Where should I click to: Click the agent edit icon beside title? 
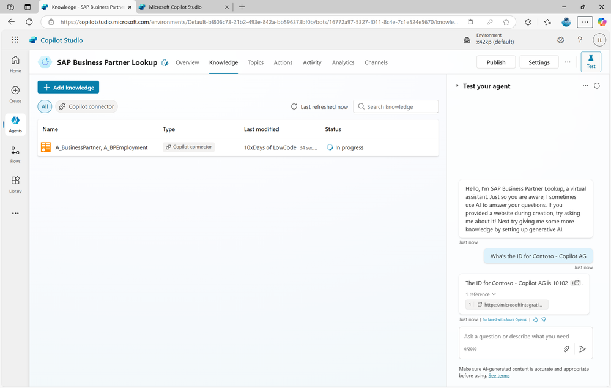tap(165, 62)
